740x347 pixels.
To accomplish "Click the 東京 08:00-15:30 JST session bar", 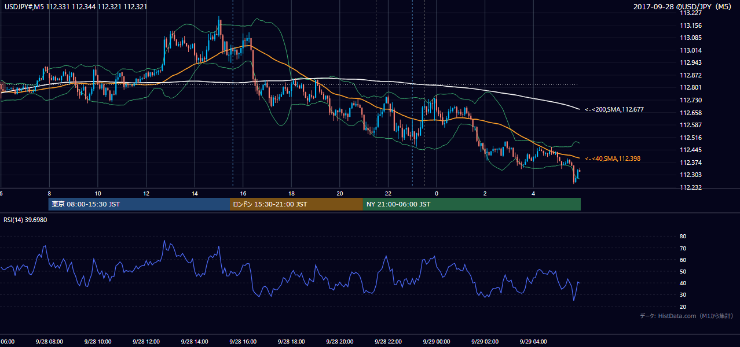I will [139, 204].
